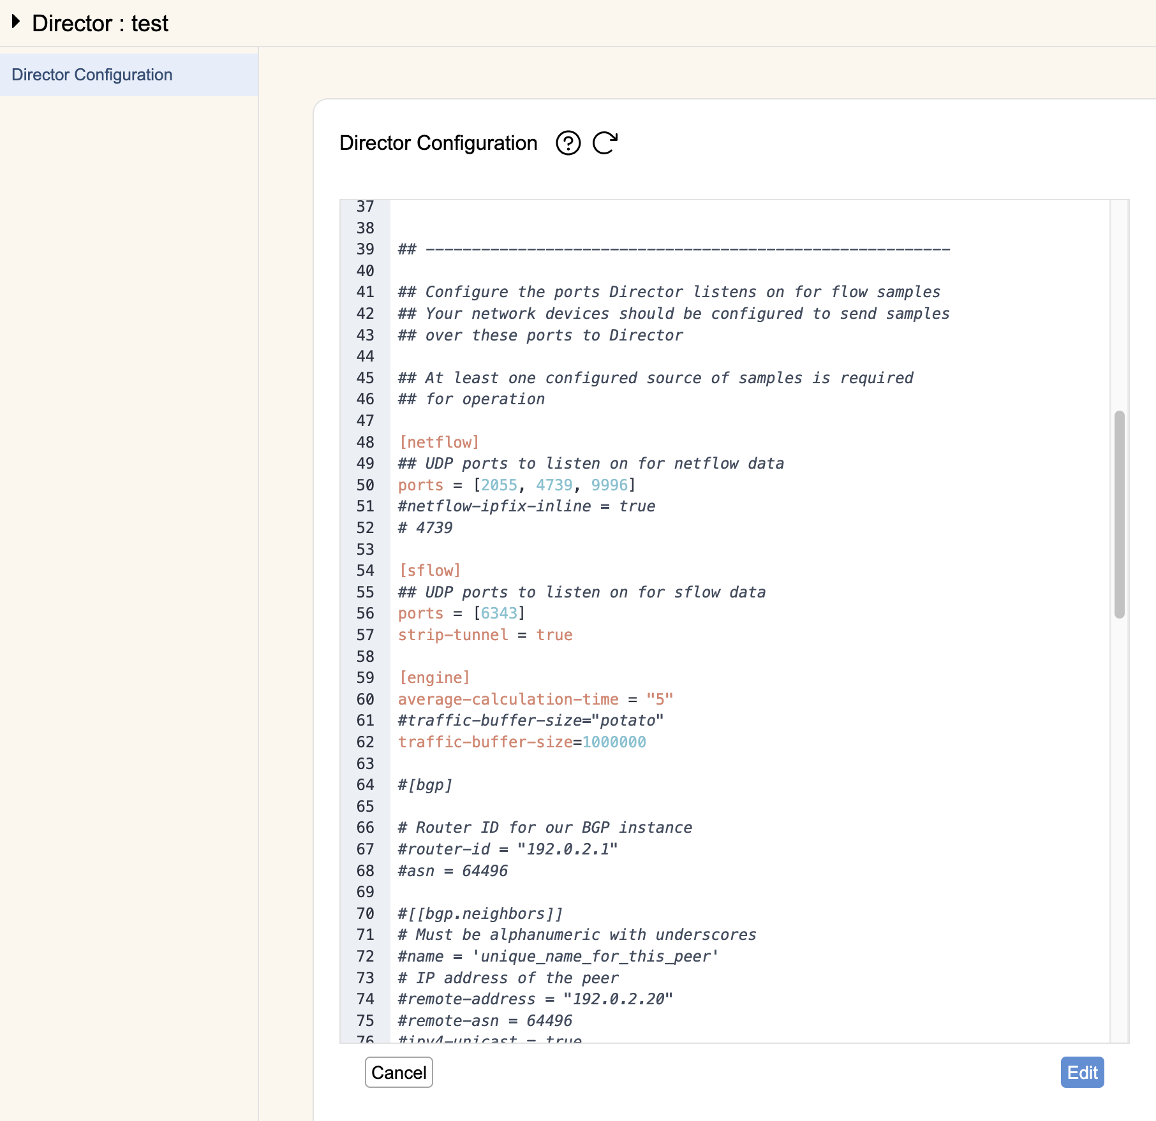
Task: Click 'UDP ports to listen on for sflow data'
Action: tap(595, 592)
